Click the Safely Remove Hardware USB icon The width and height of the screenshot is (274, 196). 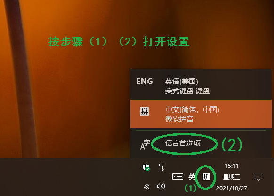161,167
